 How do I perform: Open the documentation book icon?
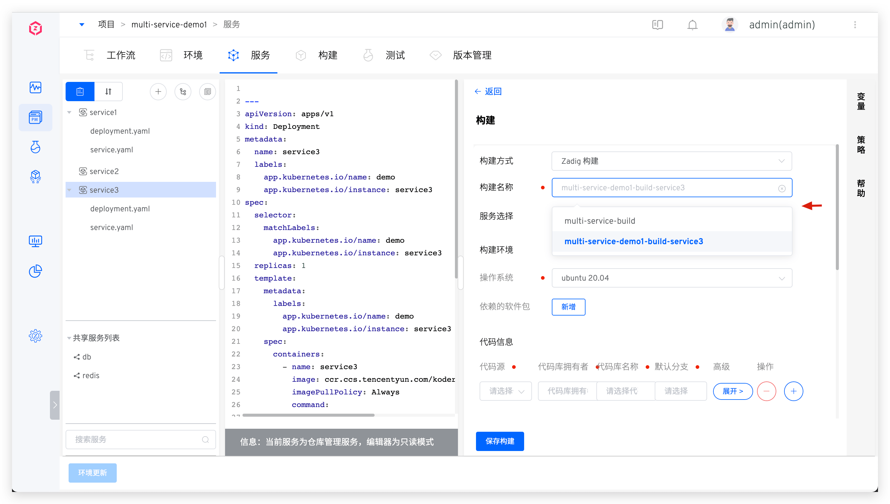point(657,25)
